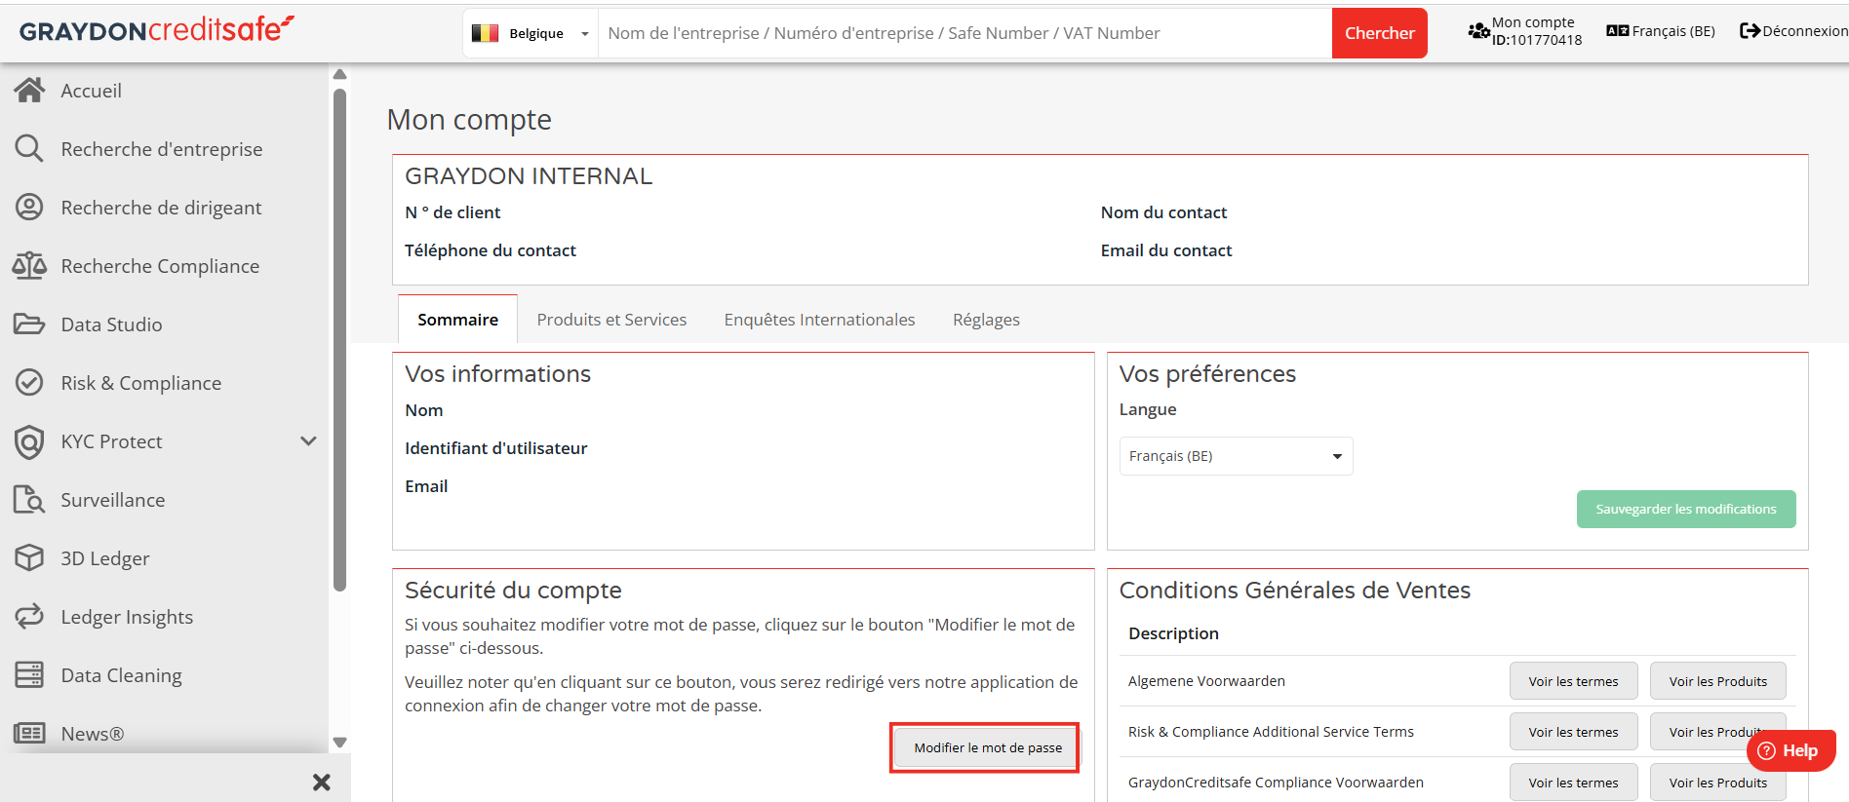This screenshot has width=1849, height=802.
Task: Click the Chercher search button
Action: click(1379, 33)
